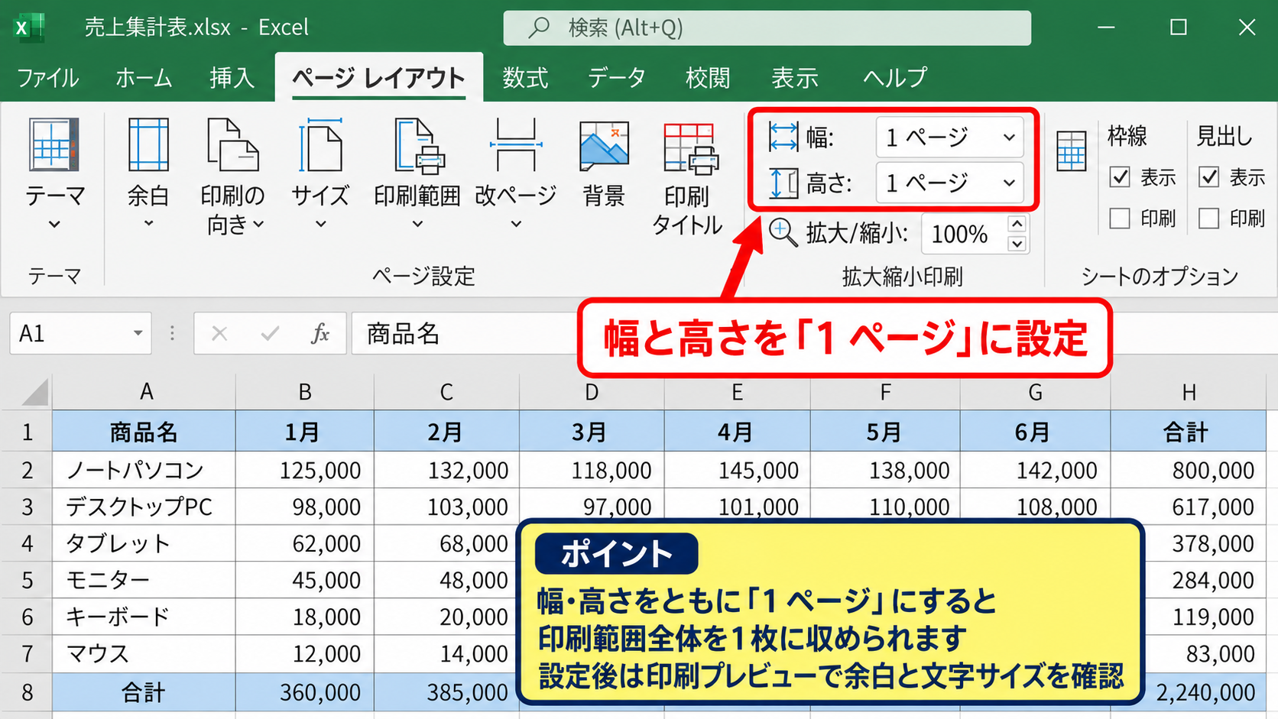1278x719 pixels.
Task: Click the select-all corner triangle
Action: [35, 393]
